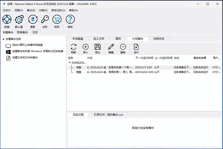The height and width of the screenshot is (149, 223).
Task: Switch to the 本地磁盘 tab
Action: [77, 39]
